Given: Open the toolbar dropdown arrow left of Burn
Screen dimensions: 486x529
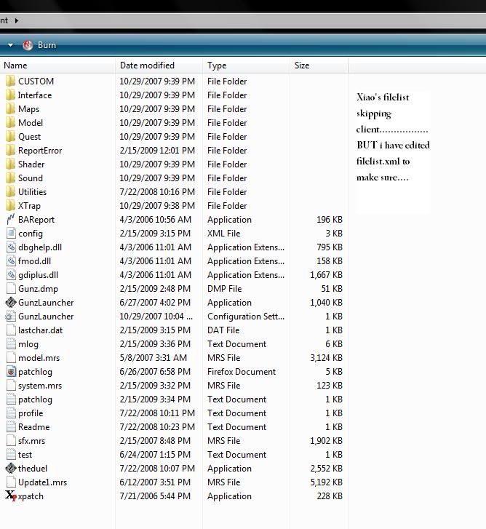Looking at the screenshot, I should (x=11, y=45).
